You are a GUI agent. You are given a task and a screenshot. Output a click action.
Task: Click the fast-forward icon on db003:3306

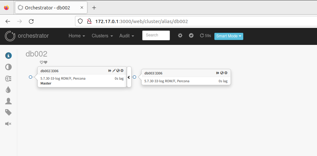point(218,73)
